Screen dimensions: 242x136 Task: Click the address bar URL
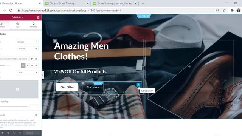(x=71, y=11)
